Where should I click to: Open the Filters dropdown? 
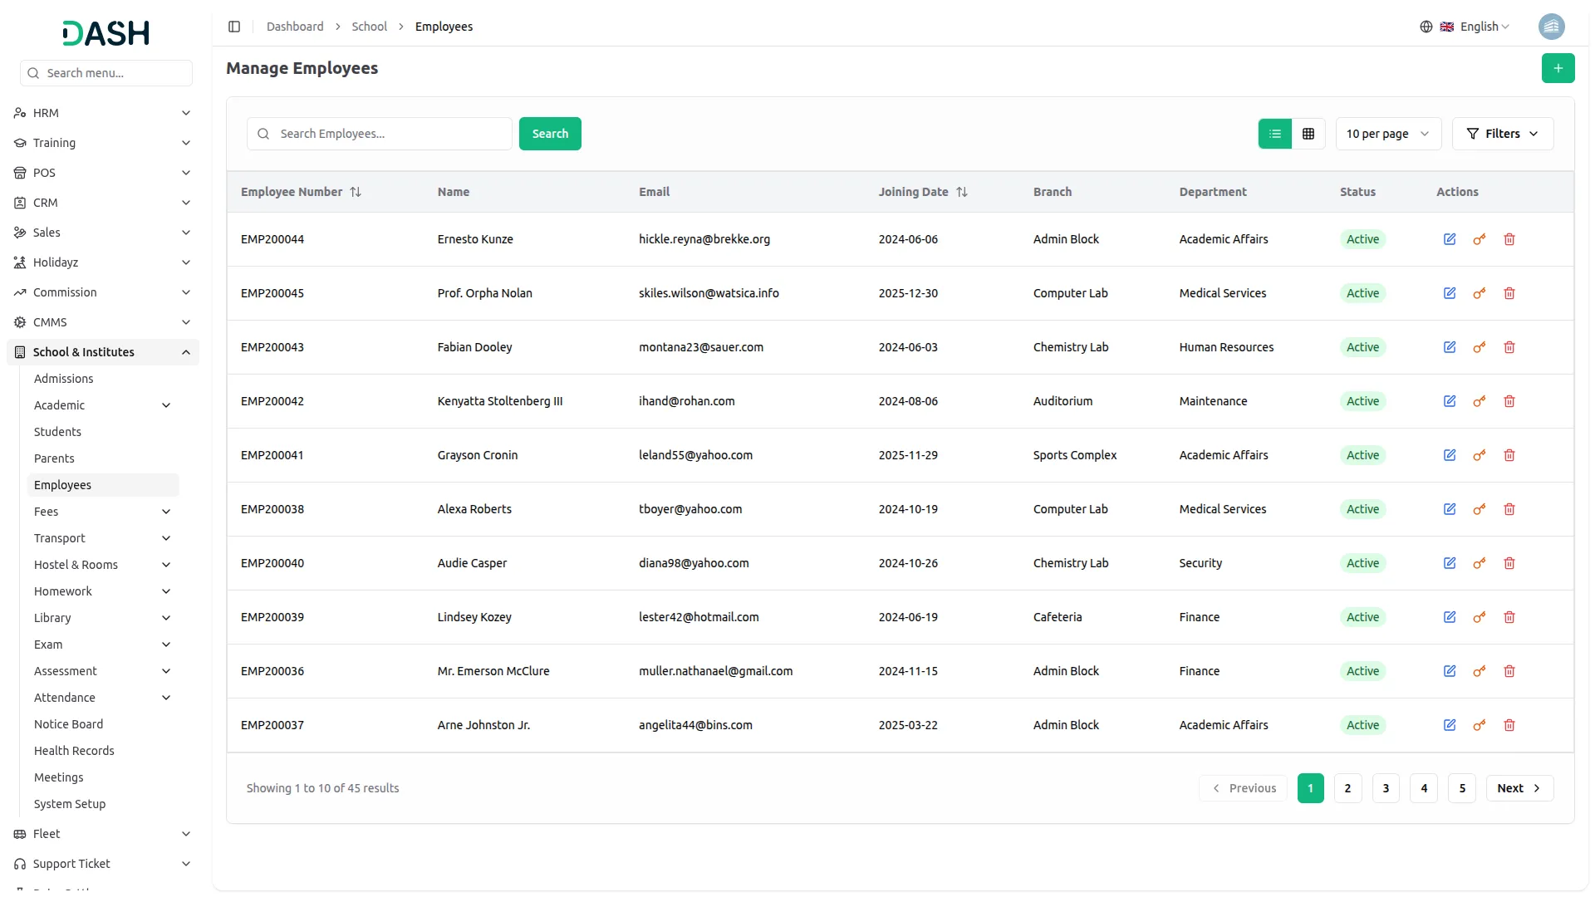coord(1503,134)
